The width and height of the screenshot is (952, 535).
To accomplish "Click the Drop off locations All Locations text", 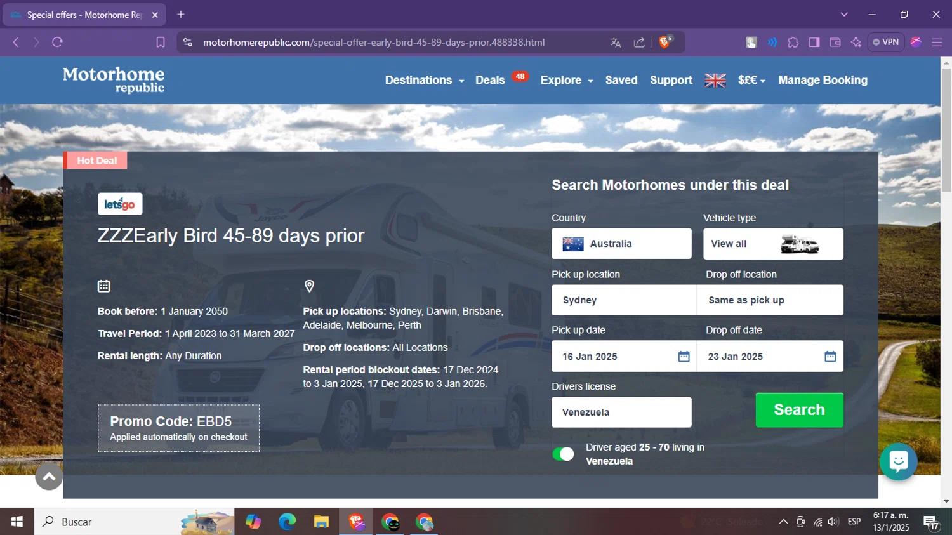I will tap(375, 348).
